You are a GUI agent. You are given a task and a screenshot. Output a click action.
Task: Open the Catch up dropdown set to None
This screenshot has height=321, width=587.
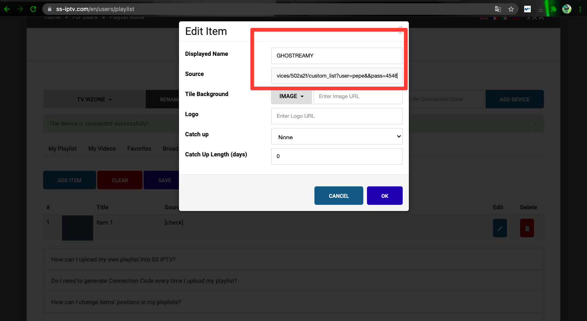tap(337, 137)
